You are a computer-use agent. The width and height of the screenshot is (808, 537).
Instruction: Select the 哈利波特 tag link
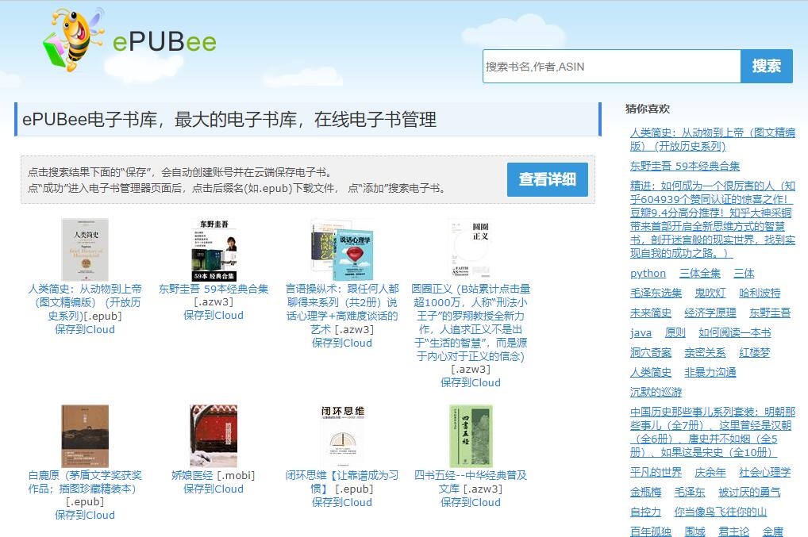coord(760,293)
